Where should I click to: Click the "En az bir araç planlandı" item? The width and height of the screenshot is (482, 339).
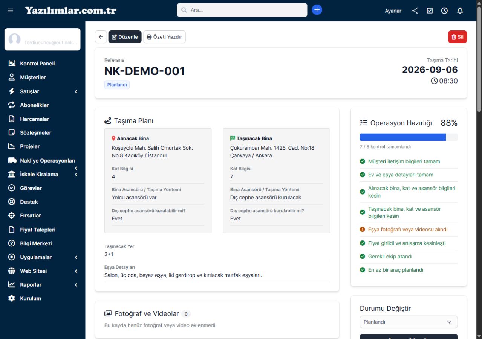(409, 270)
